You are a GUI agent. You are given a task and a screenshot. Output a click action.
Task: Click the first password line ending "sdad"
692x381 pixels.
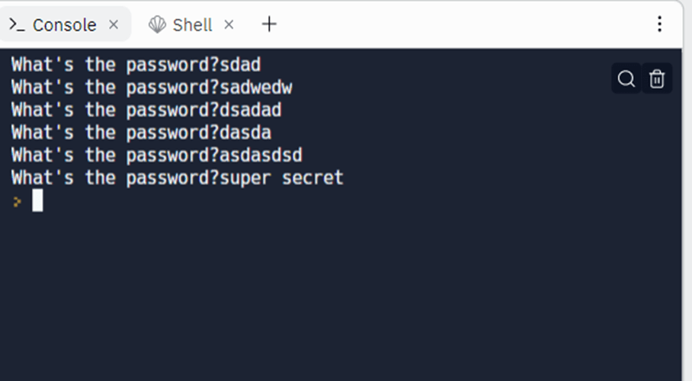(x=136, y=64)
